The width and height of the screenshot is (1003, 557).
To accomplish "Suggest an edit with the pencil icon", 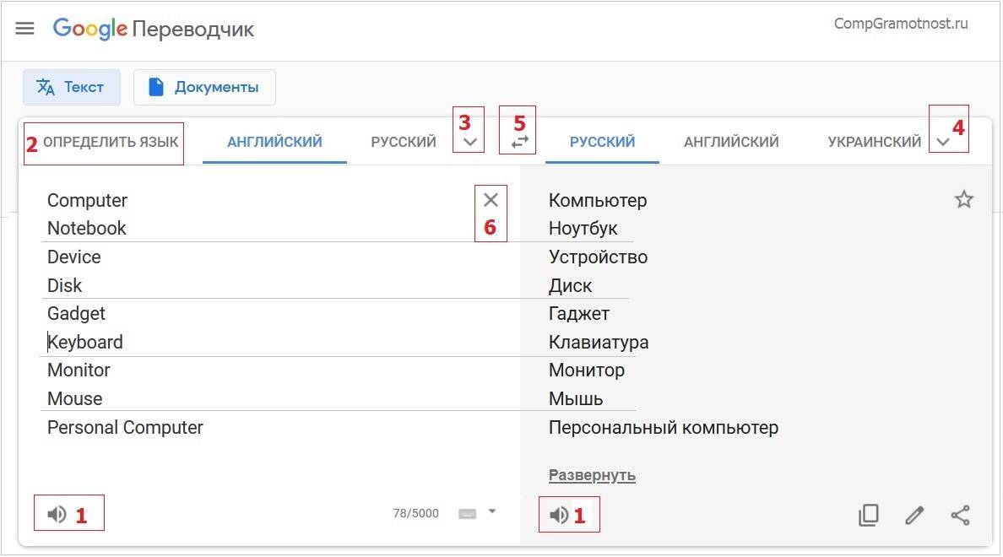I will [x=914, y=515].
